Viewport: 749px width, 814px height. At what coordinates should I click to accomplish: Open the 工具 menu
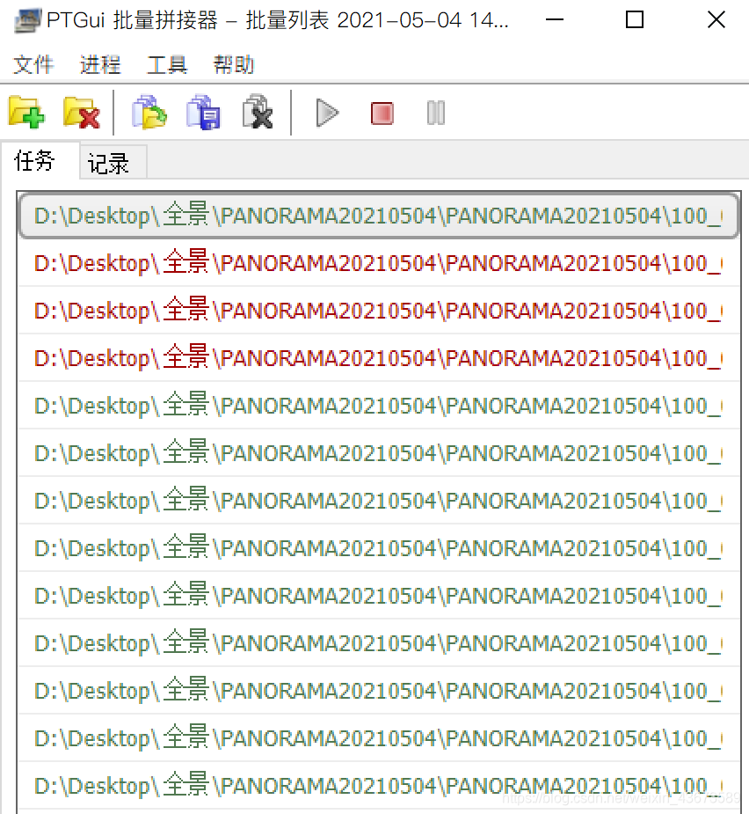point(167,65)
